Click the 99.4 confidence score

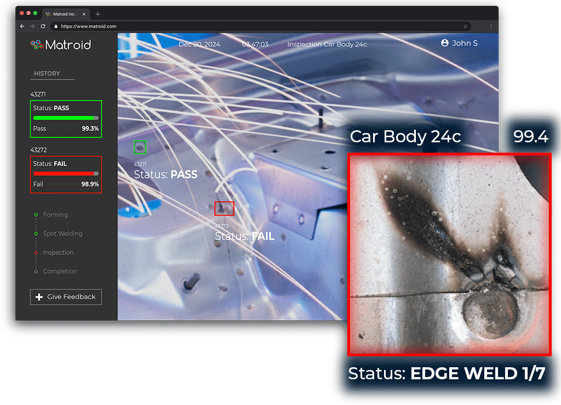[530, 136]
